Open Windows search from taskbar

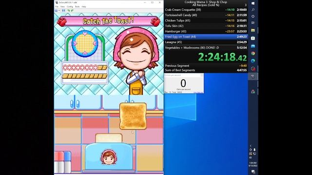click(253, 10)
